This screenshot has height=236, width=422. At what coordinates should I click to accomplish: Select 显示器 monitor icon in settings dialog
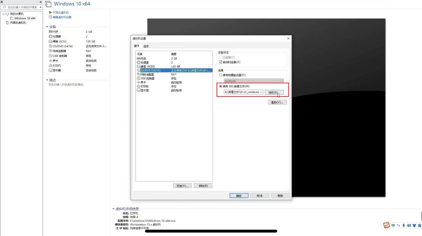tap(138, 90)
